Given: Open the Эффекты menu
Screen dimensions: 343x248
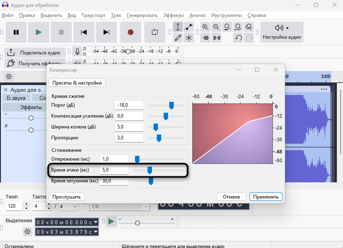Looking at the screenshot, I should [x=173, y=15].
